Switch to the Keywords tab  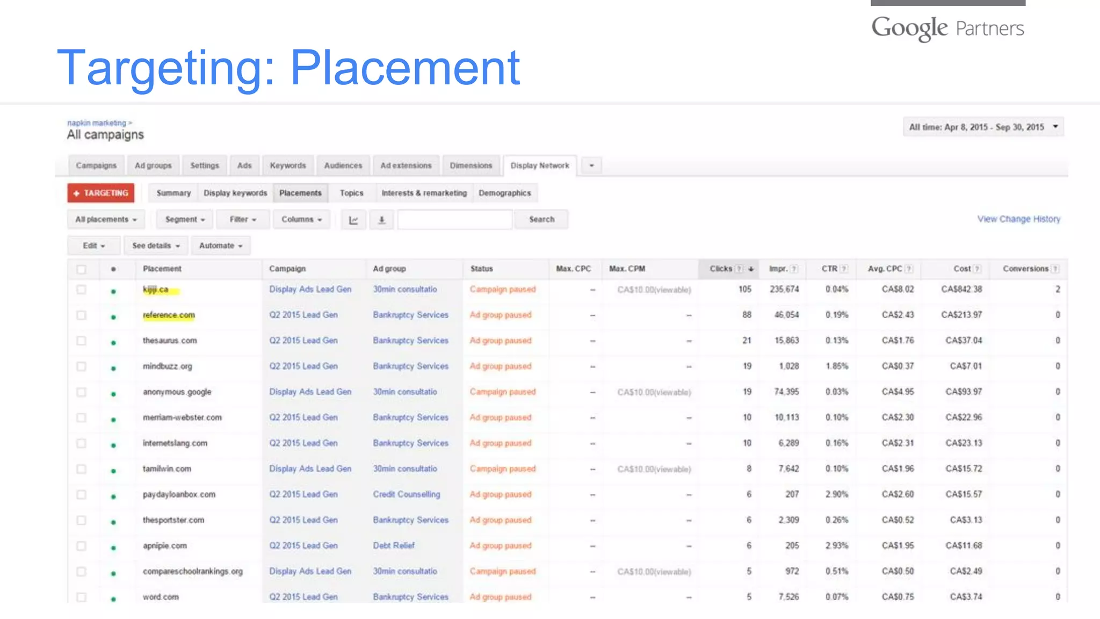(288, 165)
